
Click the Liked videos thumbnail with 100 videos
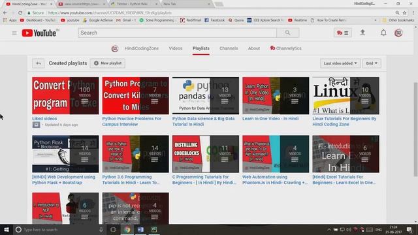click(65, 96)
